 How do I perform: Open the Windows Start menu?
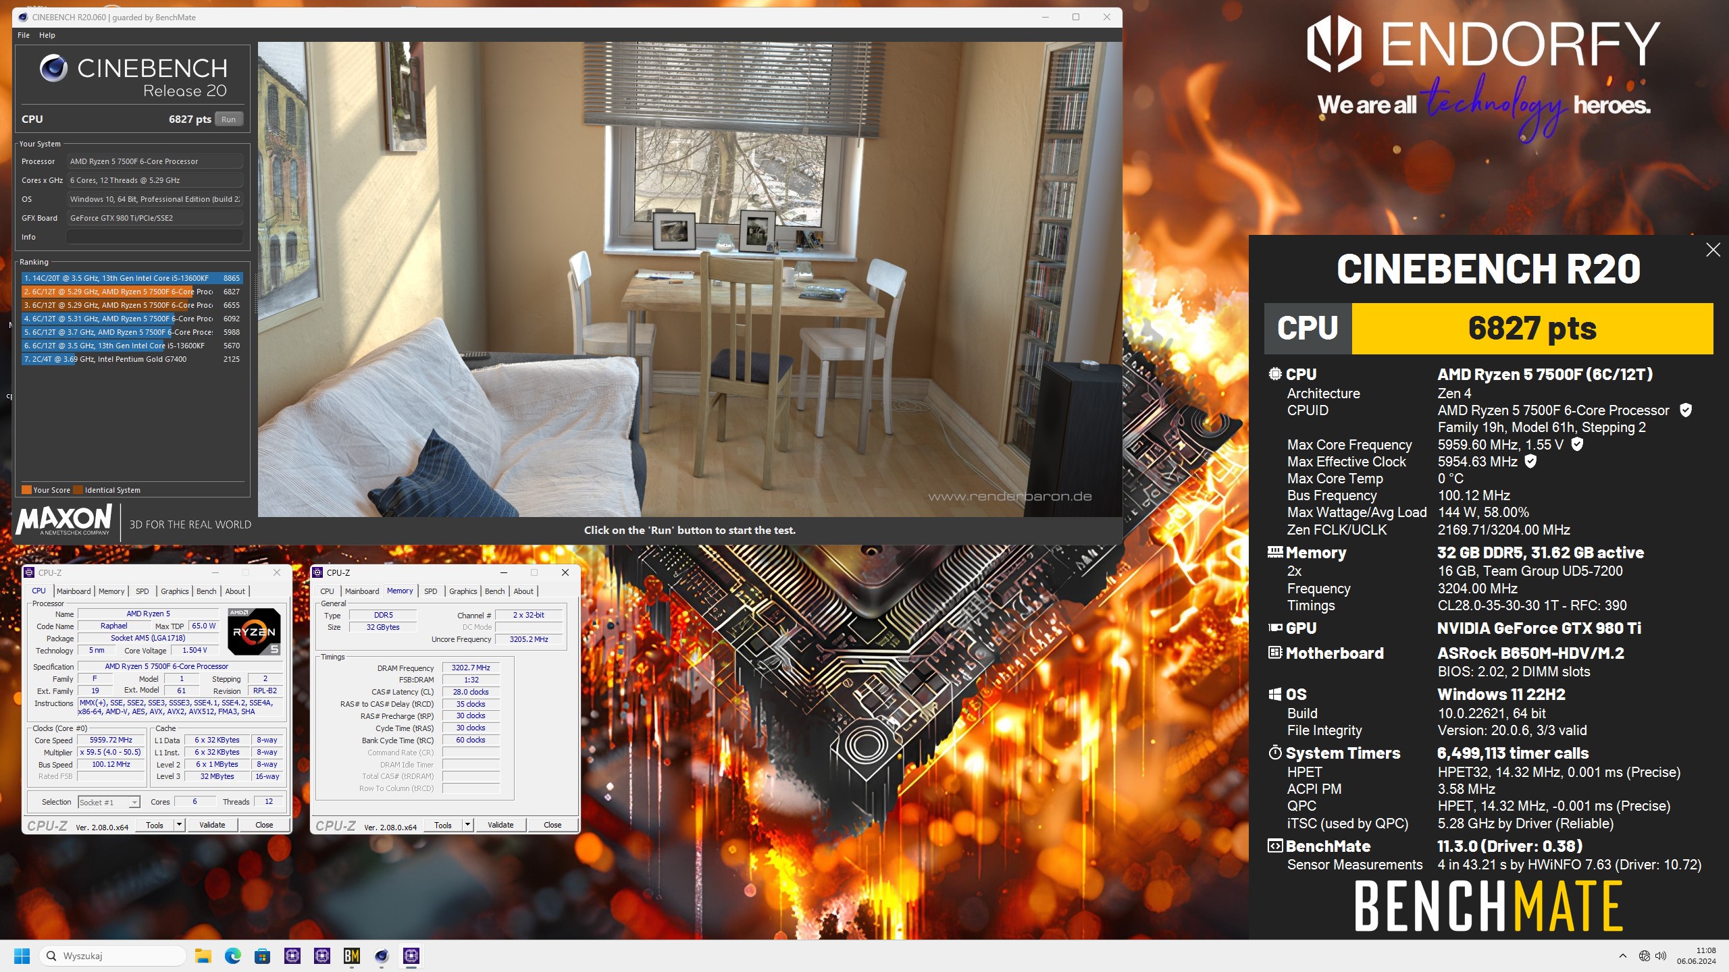tap(22, 956)
